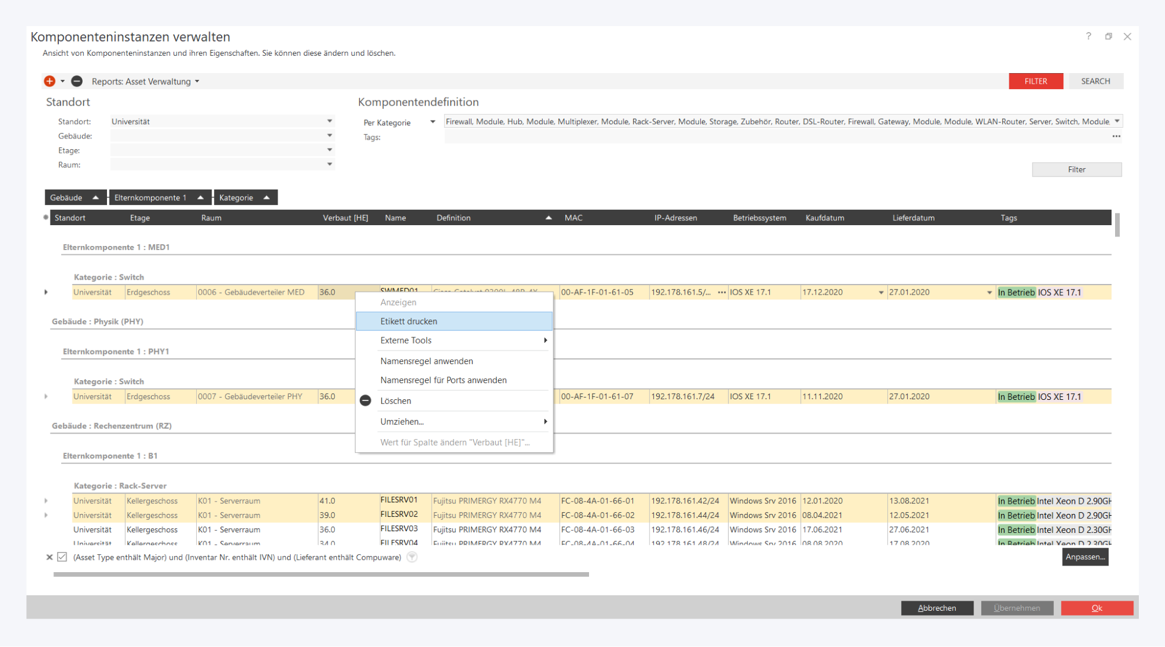Click the red plus add icon
1165x647 pixels.
[x=49, y=81]
